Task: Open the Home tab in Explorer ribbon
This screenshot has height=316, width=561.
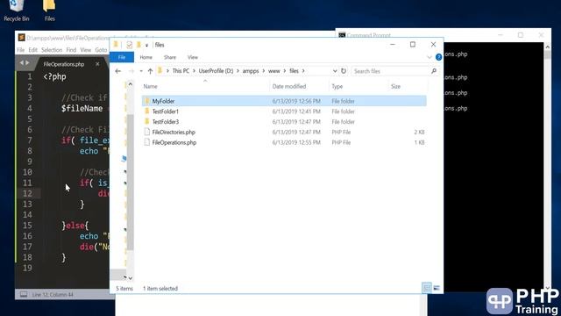Action: point(146,57)
